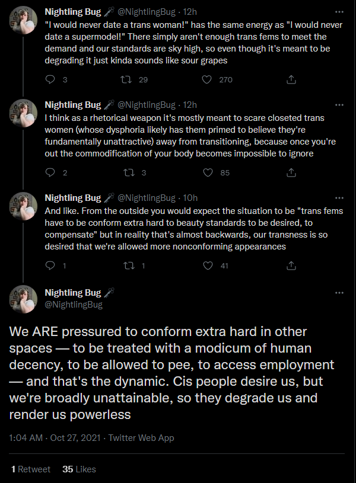Retweet the 10h tweet with 1 retweet
Viewport: 356px width, 483px height.
coord(129,266)
